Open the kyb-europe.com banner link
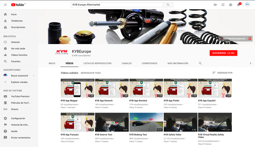The width and height of the screenshot is (255, 147). 234,39
